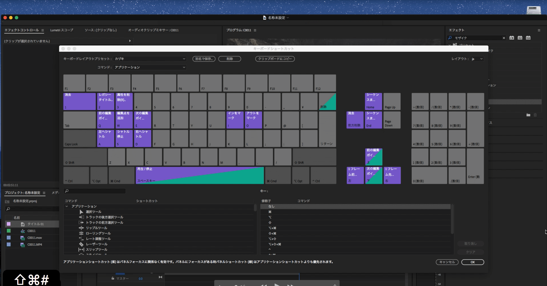Click the shortcut search field in the dialog

95,191
